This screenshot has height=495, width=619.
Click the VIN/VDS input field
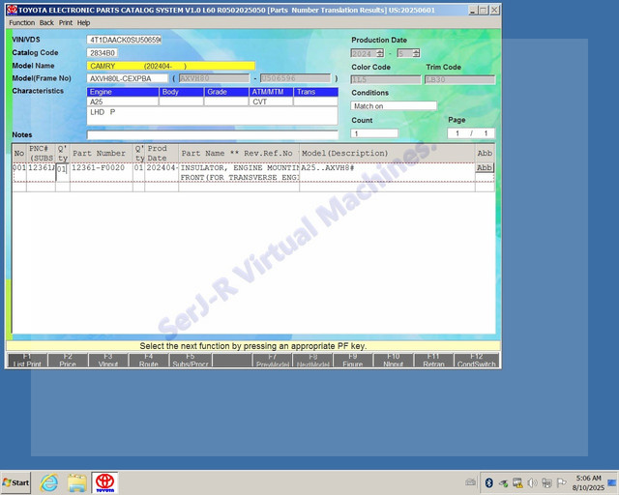124,40
